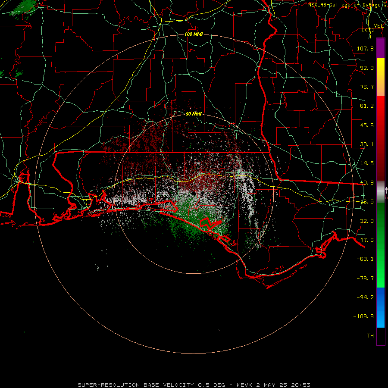Screen dimensions: 388x388
Task: Pick the gray near-zero segment of color bar
Action: click(381, 192)
